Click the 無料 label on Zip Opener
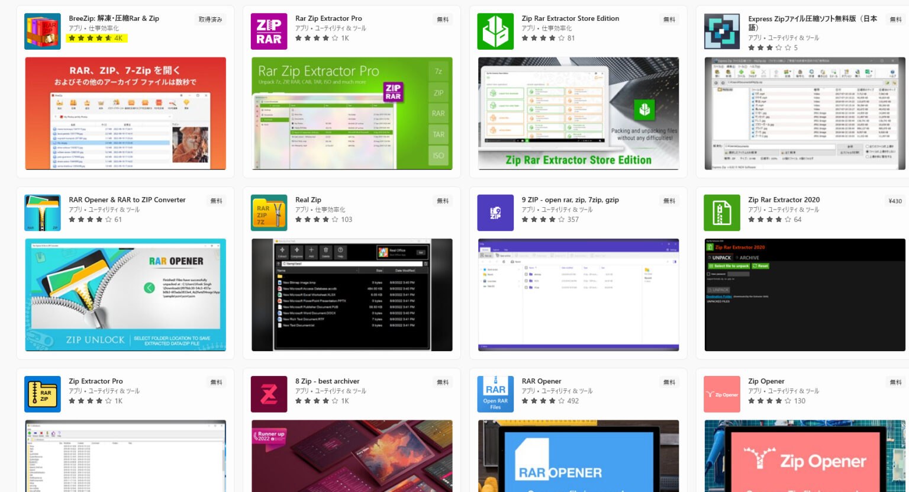Image resolution: width=909 pixels, height=492 pixels. [895, 382]
